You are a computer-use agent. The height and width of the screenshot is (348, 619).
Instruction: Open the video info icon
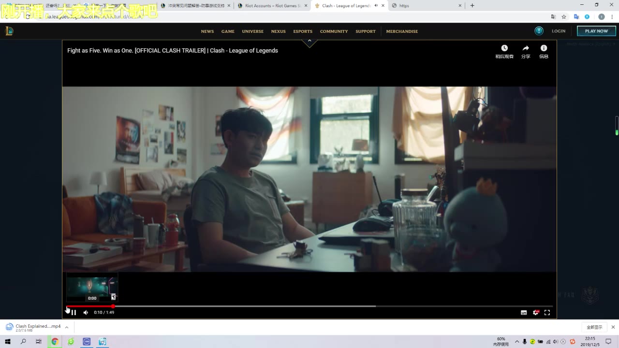coord(544,48)
